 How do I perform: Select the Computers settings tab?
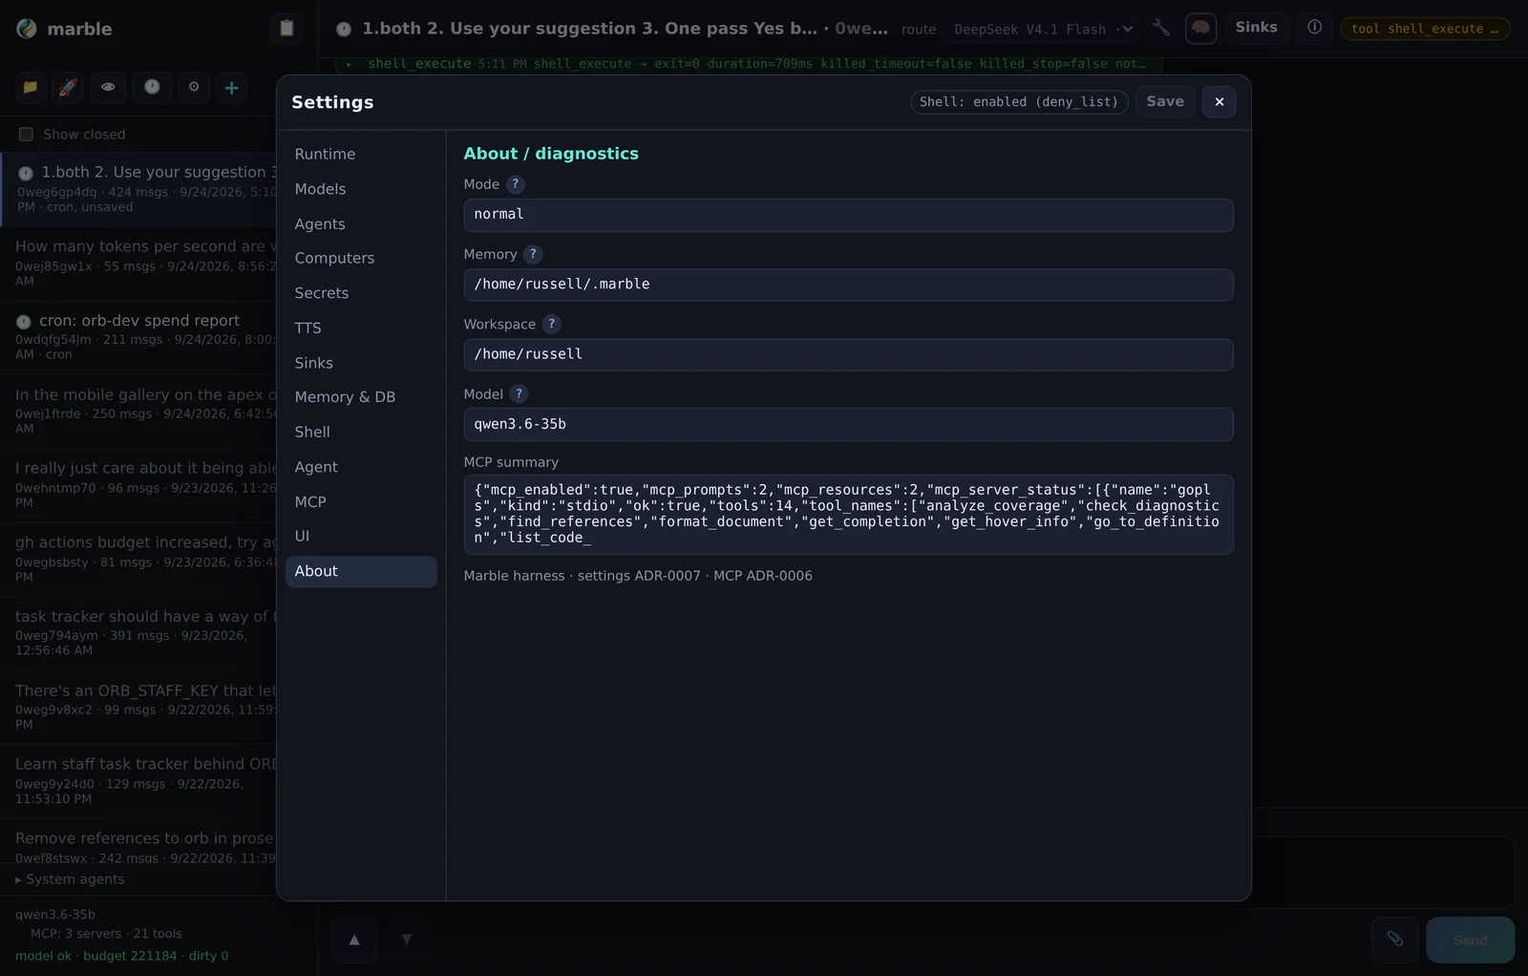361,259
